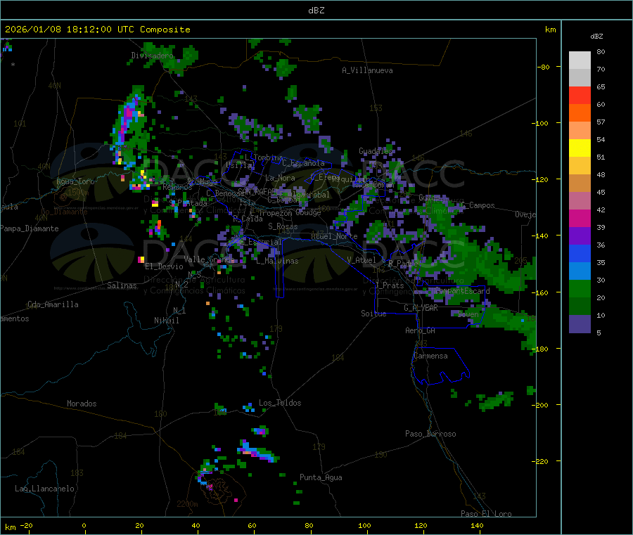Click the 'L_Malvinas' label
Viewport: 633px width, 535px height.
277,261
